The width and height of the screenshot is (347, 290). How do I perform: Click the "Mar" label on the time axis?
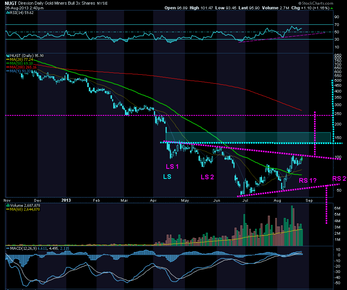(x=124, y=201)
